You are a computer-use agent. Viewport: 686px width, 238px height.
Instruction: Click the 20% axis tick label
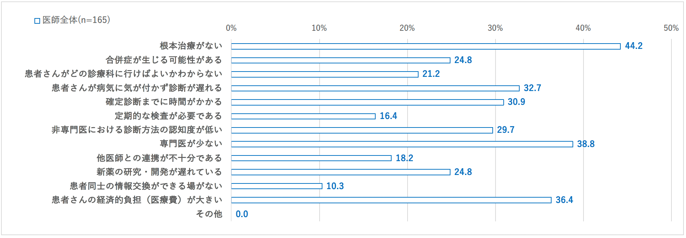[407, 28]
